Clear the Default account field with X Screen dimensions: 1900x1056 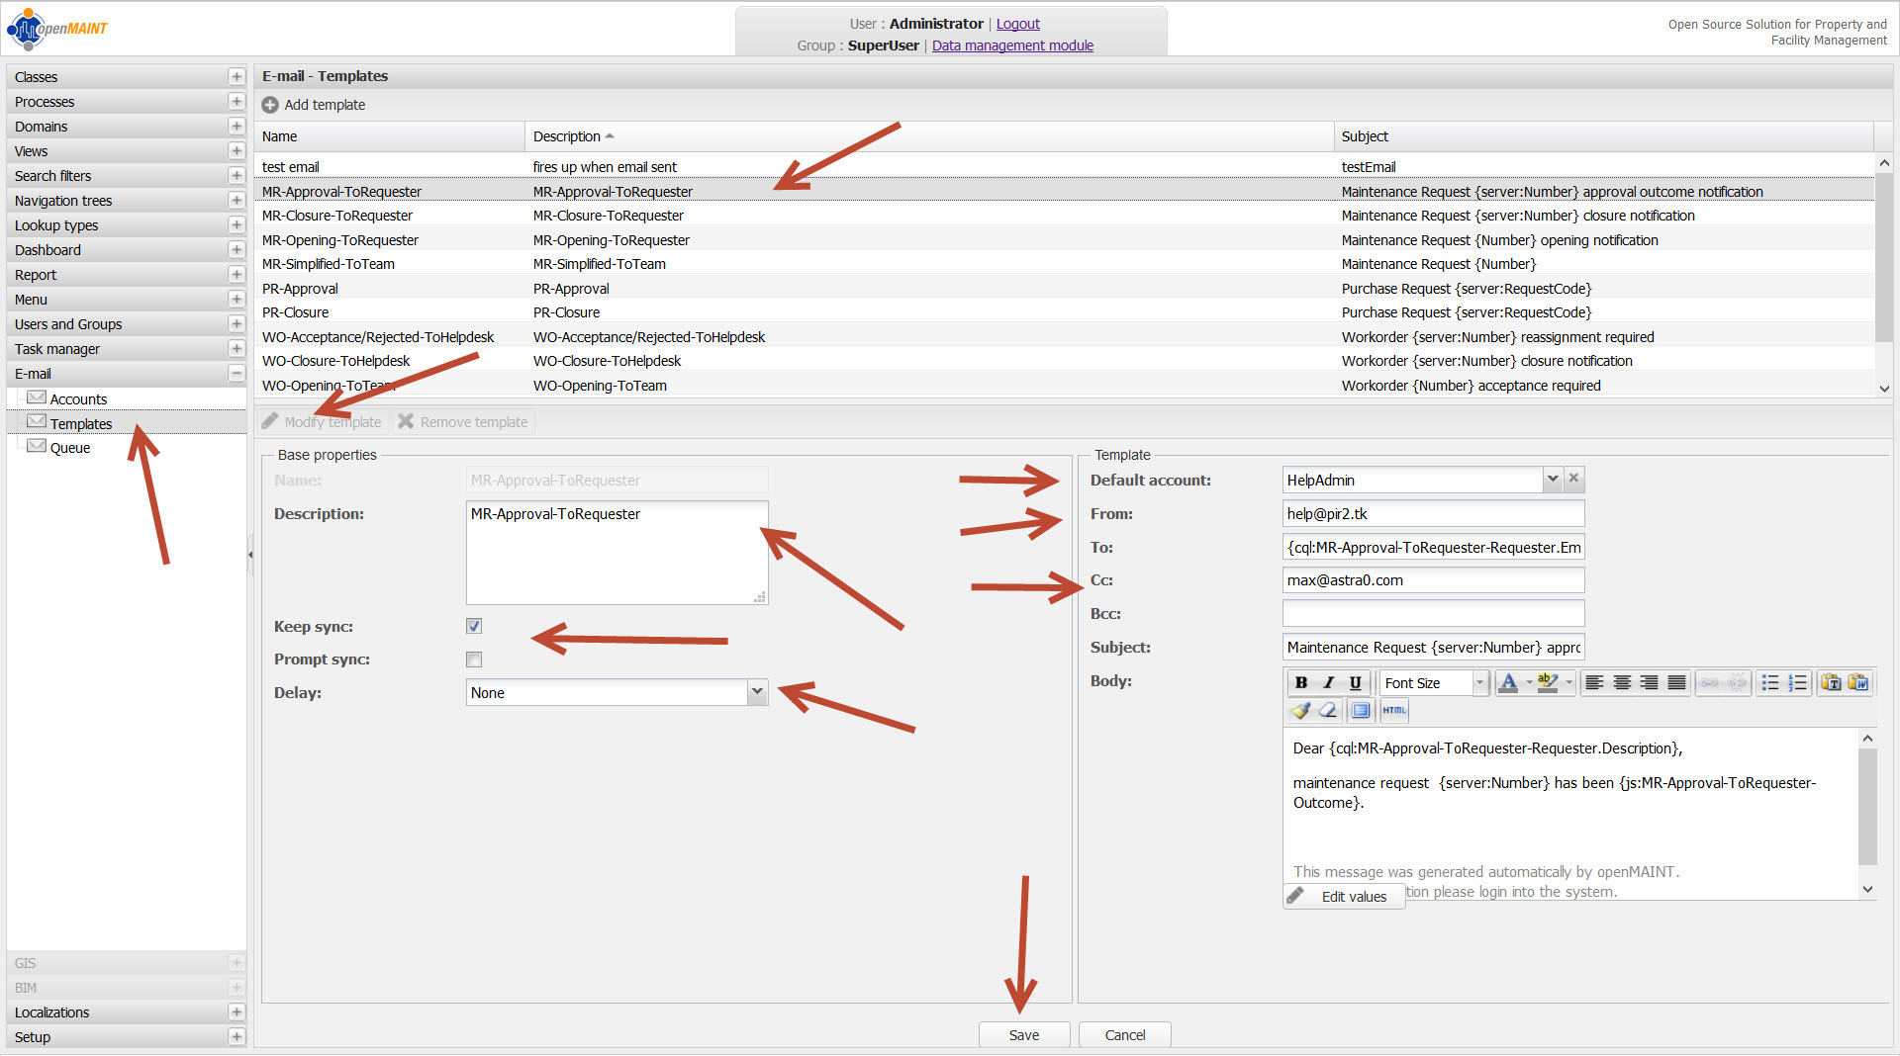click(x=1574, y=480)
